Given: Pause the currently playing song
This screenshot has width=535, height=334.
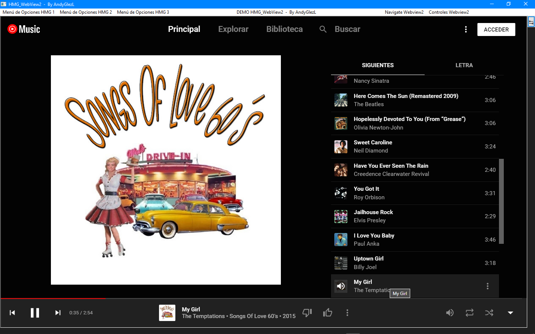Looking at the screenshot, I should 35,313.
